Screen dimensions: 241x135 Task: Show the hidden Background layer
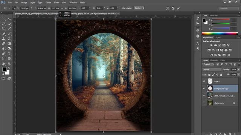(204, 103)
